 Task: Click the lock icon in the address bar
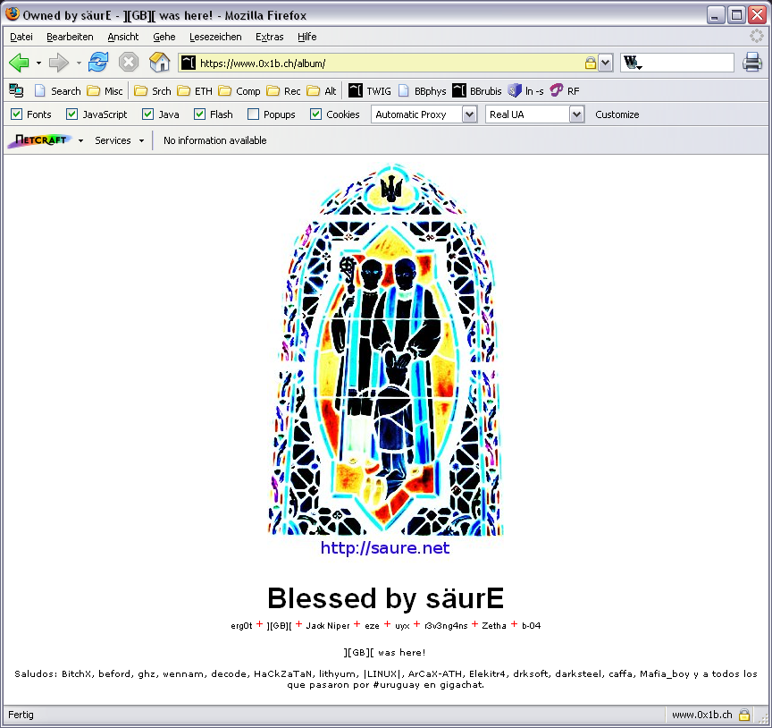point(590,63)
